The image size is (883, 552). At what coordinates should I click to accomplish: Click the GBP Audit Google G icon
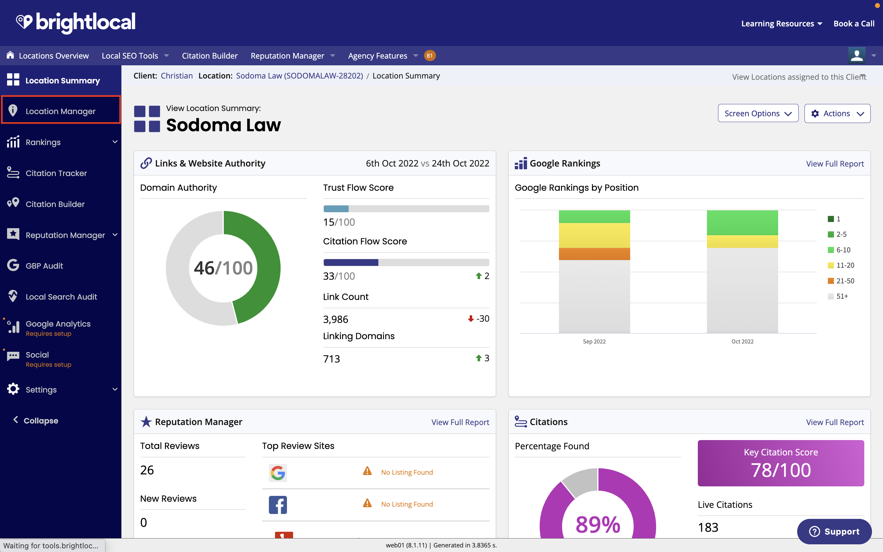[13, 265]
